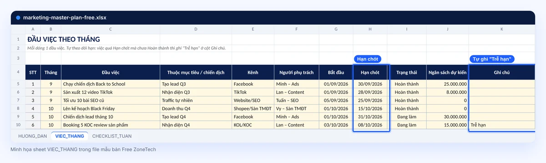Select row number 7 header
This screenshot has width=546, height=163.
click(18, 100)
